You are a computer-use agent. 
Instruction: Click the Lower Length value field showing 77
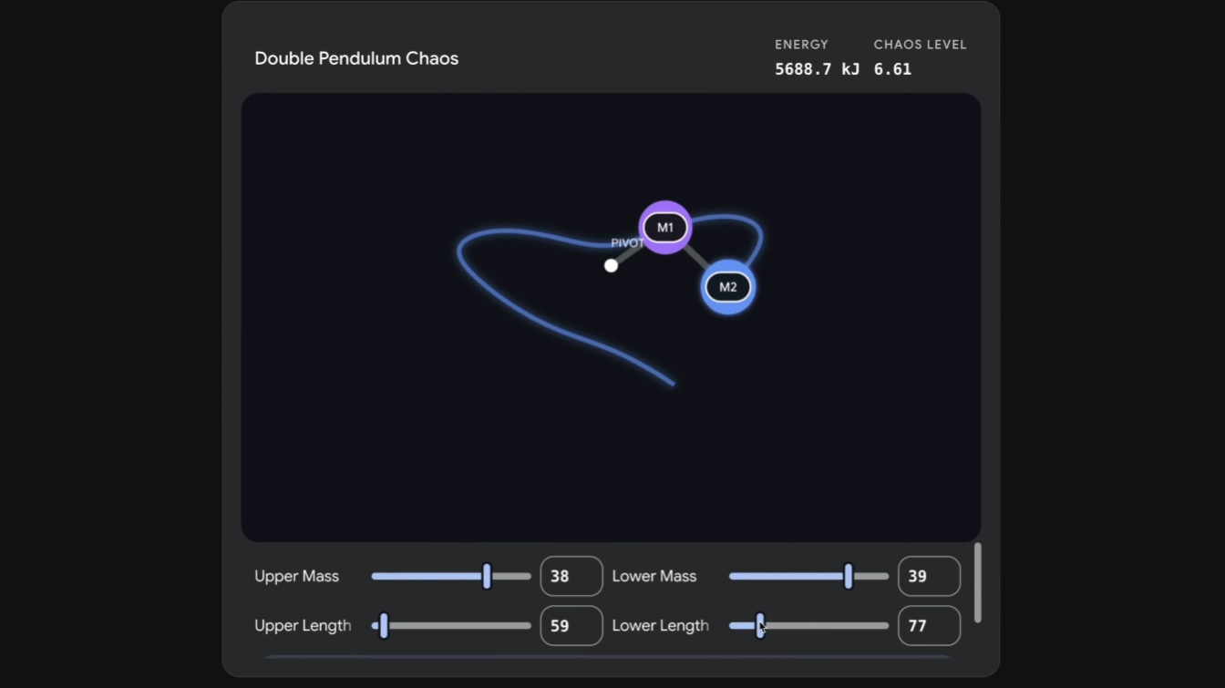929,626
